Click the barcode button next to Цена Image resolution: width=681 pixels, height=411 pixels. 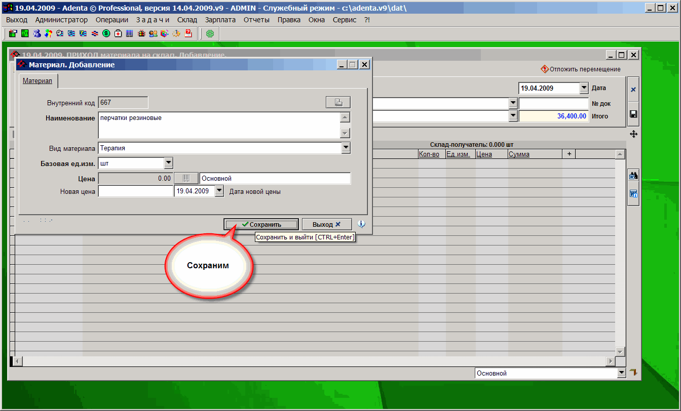tap(186, 179)
